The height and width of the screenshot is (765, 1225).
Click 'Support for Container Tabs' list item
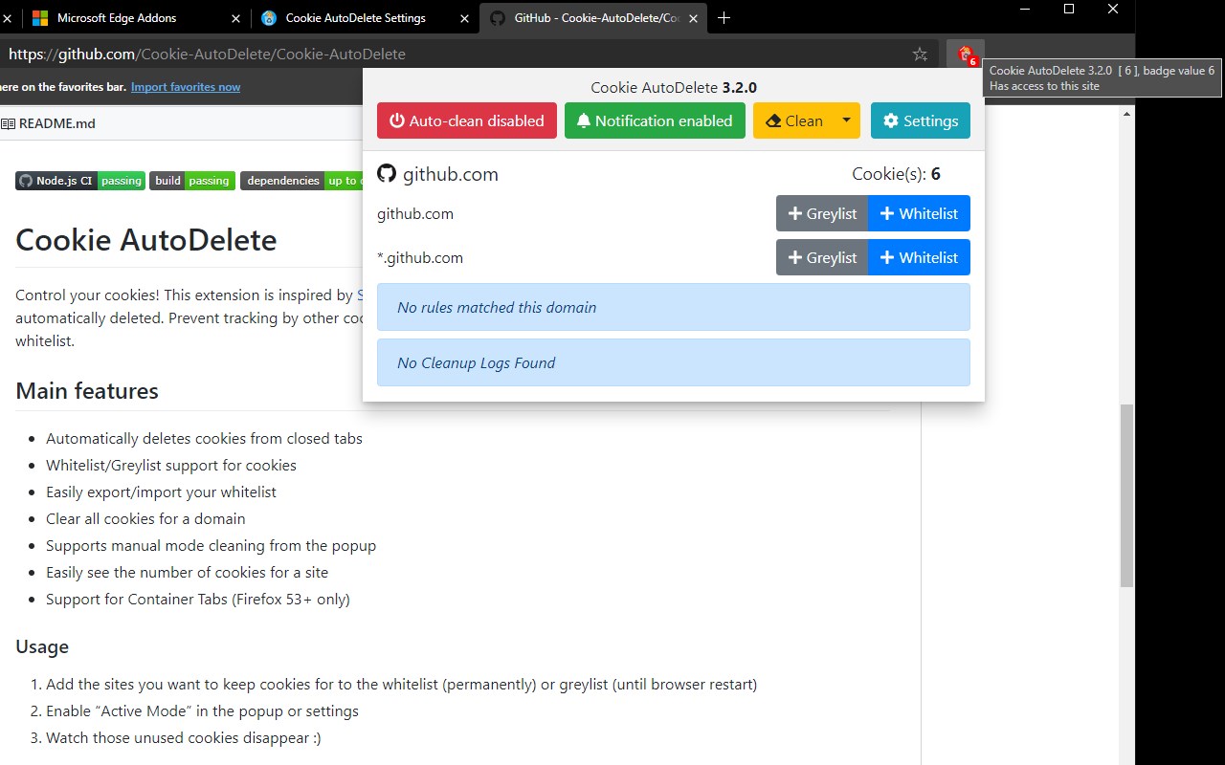click(198, 599)
